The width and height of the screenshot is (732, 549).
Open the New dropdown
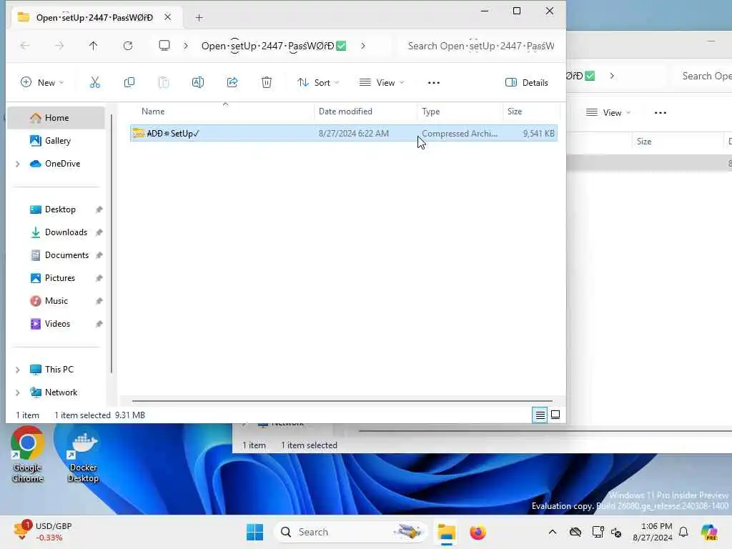pos(42,83)
